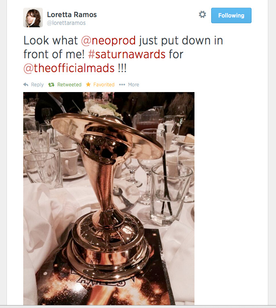276x308 pixels.
Task: Click the water glass in the photo
Action: click(170, 194)
